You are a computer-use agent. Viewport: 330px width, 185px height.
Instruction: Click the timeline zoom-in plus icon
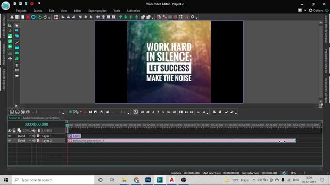tap(12, 112)
